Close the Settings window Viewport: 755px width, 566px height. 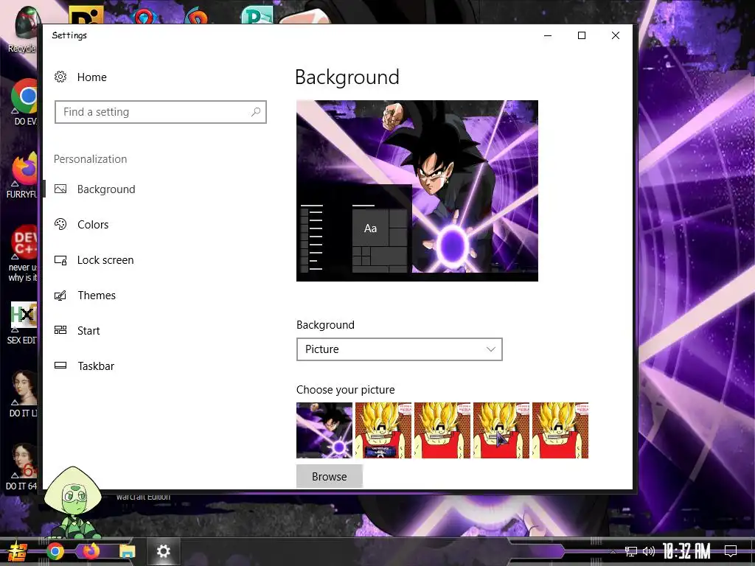click(x=616, y=35)
